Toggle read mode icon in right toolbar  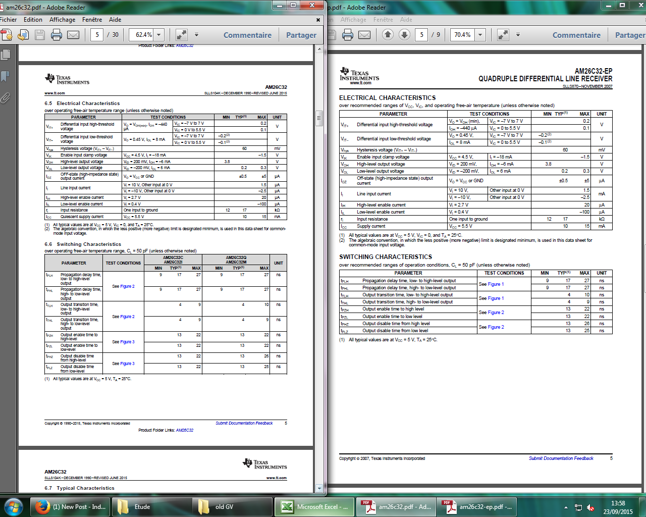pyautogui.click(x=503, y=35)
